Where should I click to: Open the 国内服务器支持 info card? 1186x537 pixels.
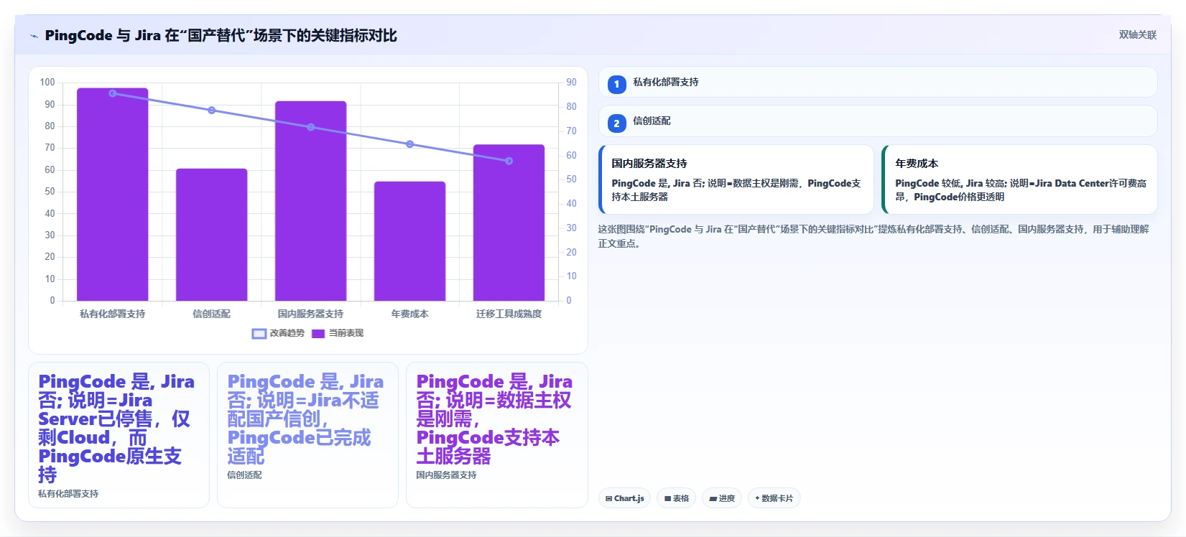pos(736,179)
